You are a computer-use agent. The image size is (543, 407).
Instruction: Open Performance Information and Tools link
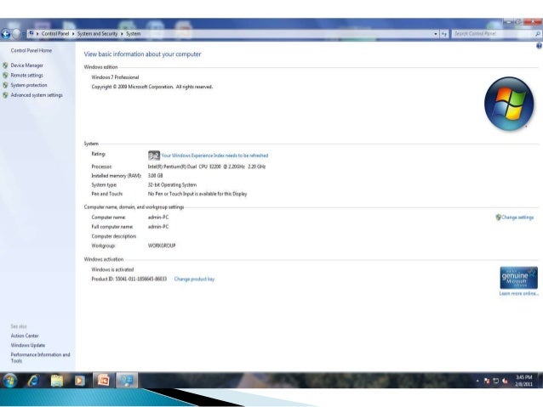click(40, 358)
